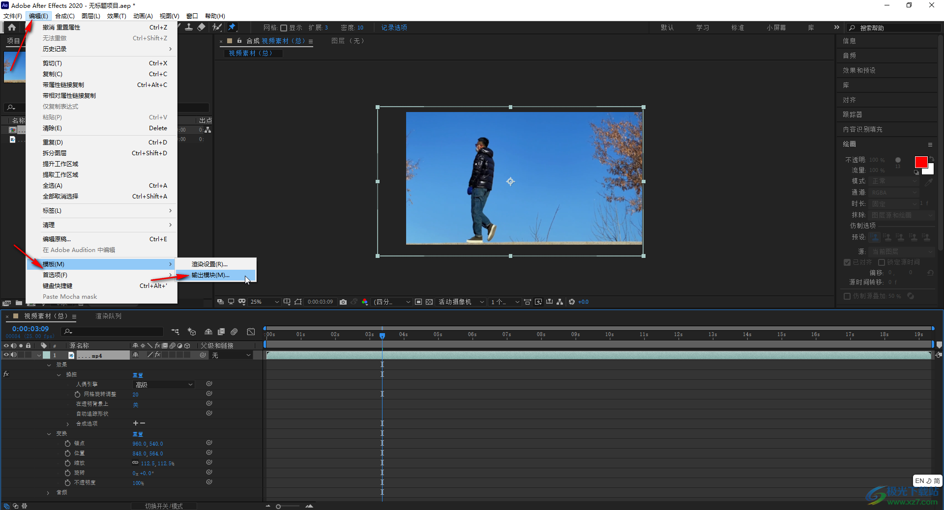This screenshot has height=510, width=944.
Task: Open the 25% magnification dropdown
Action: click(x=265, y=302)
